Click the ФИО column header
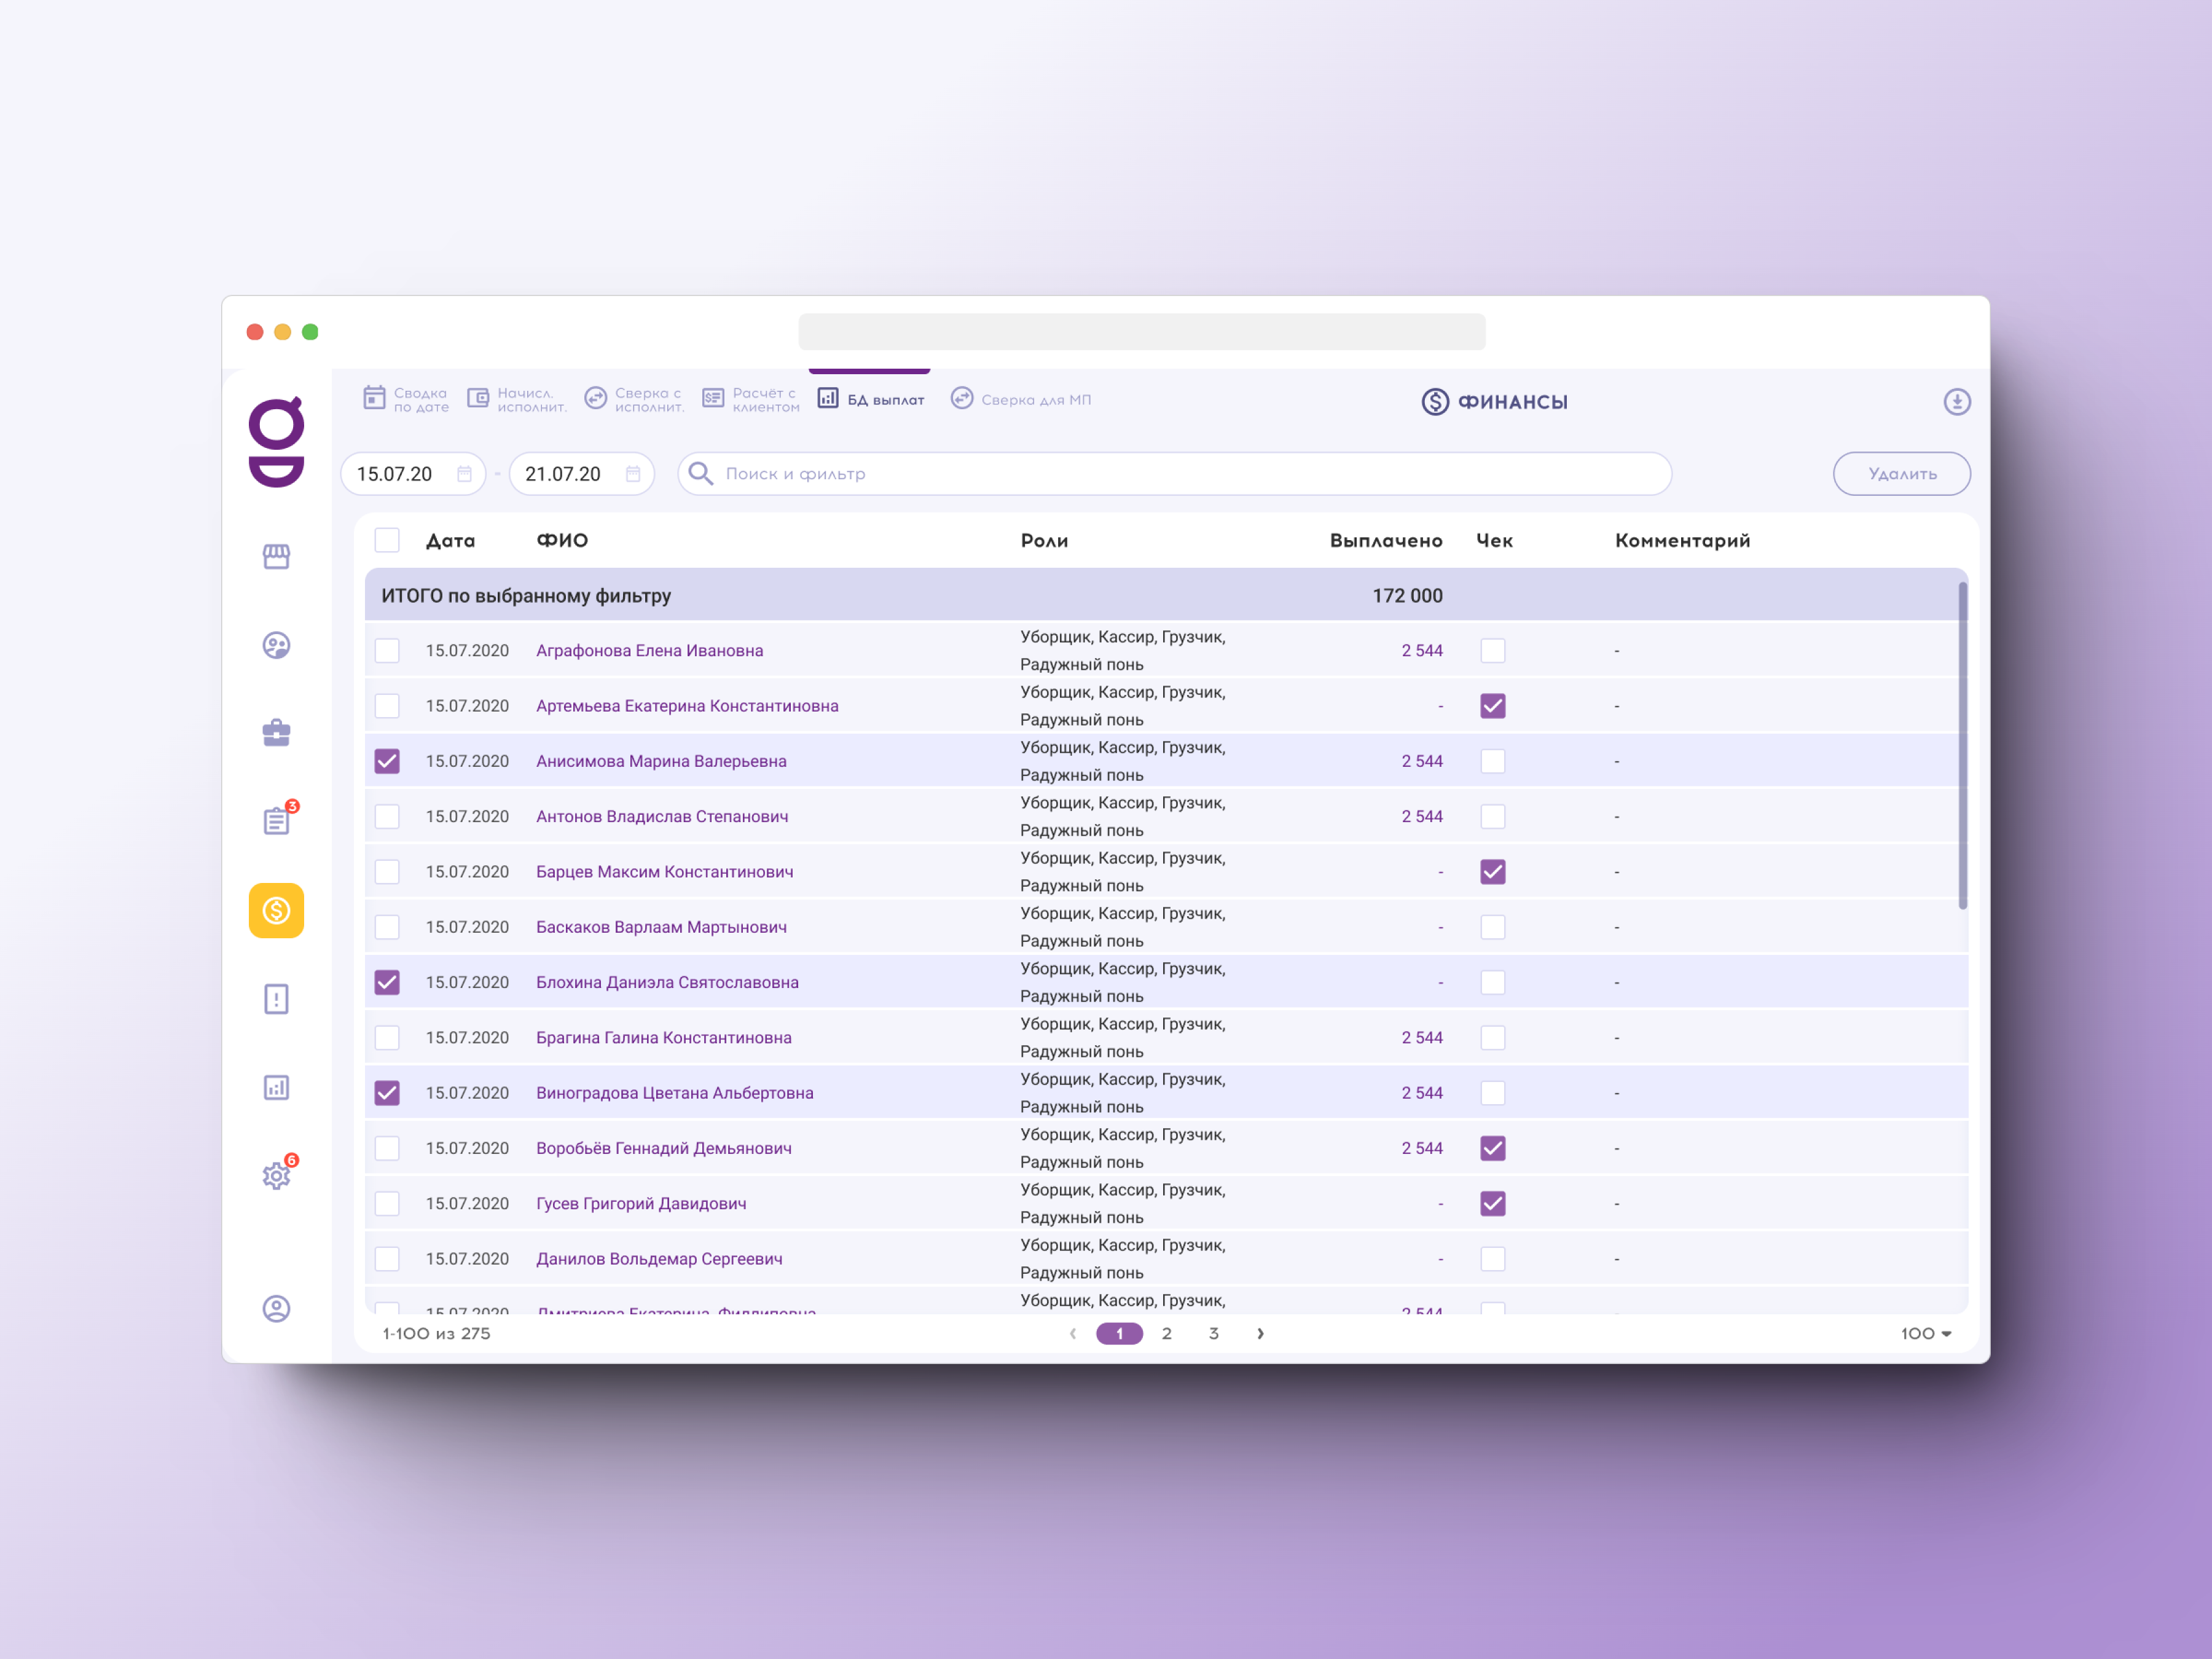This screenshot has width=2212, height=1659. pos(562,540)
